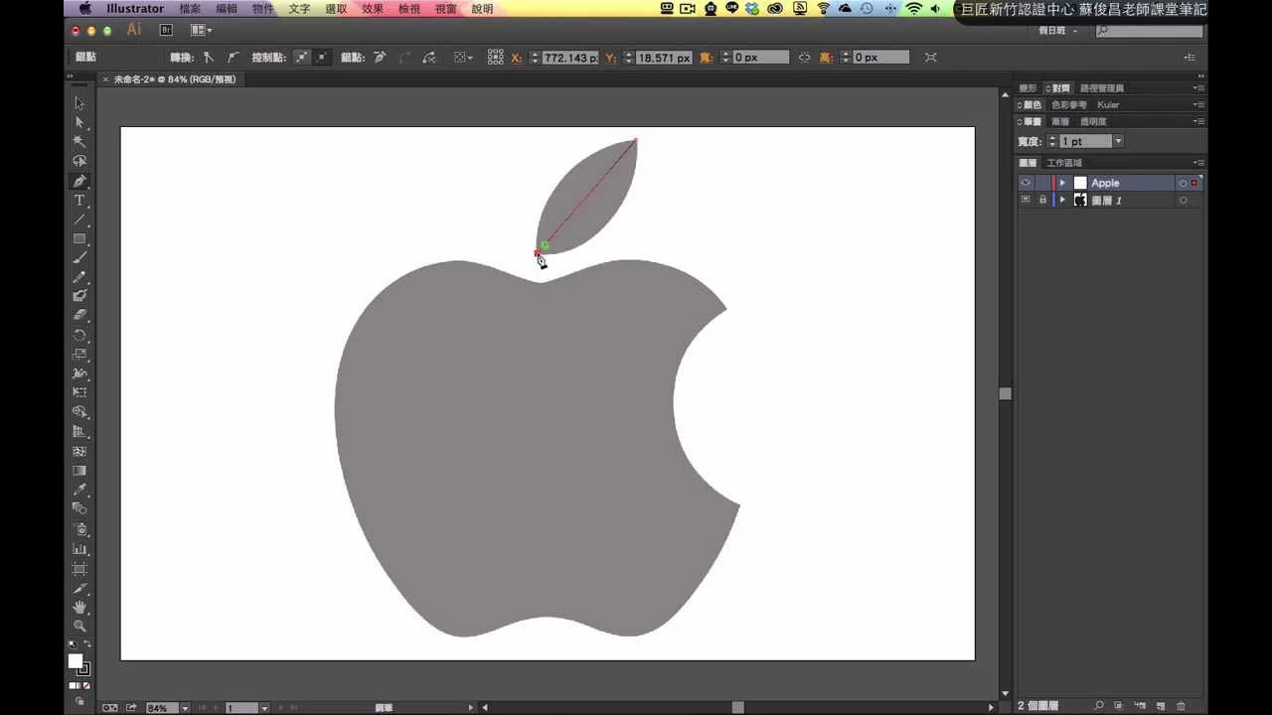Click the Fill color swatch in toolbox

click(x=75, y=661)
